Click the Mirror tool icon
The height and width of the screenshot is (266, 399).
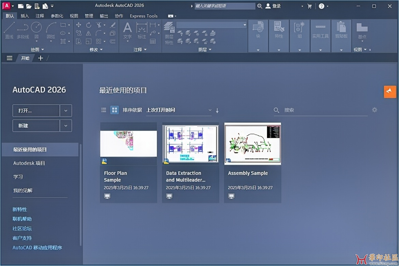[89, 33]
